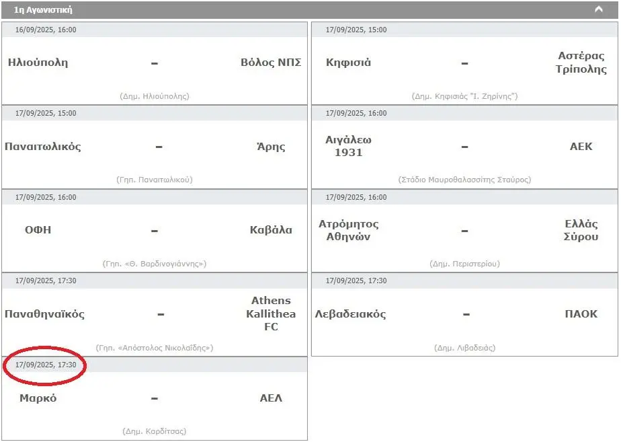
Task: Open the Άρης team page
Action: point(271,146)
